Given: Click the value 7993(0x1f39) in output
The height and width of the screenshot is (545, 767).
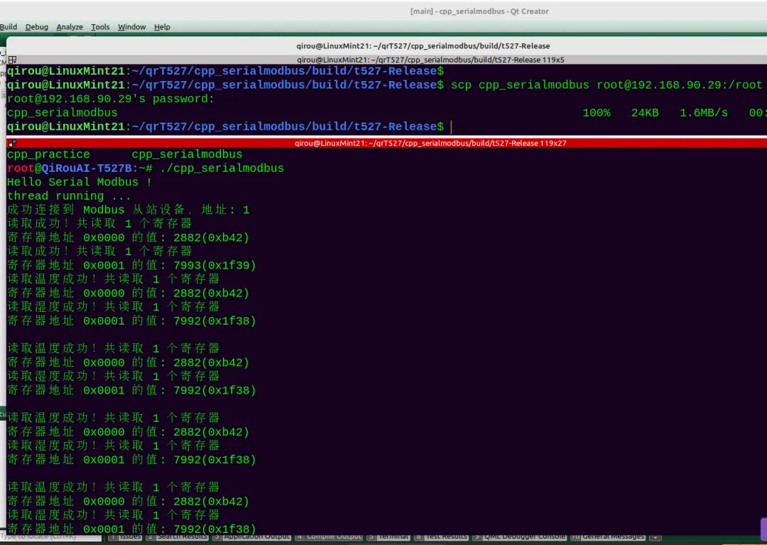Looking at the screenshot, I should pos(214,266).
